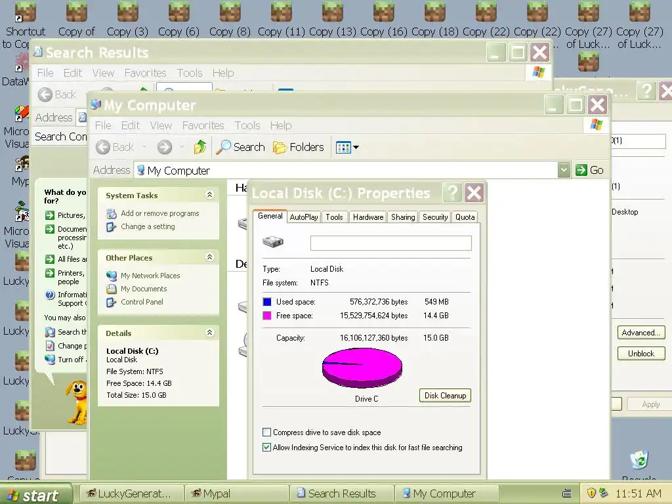Click the Go button next to address bar
This screenshot has height=504, width=672.
coord(589,170)
